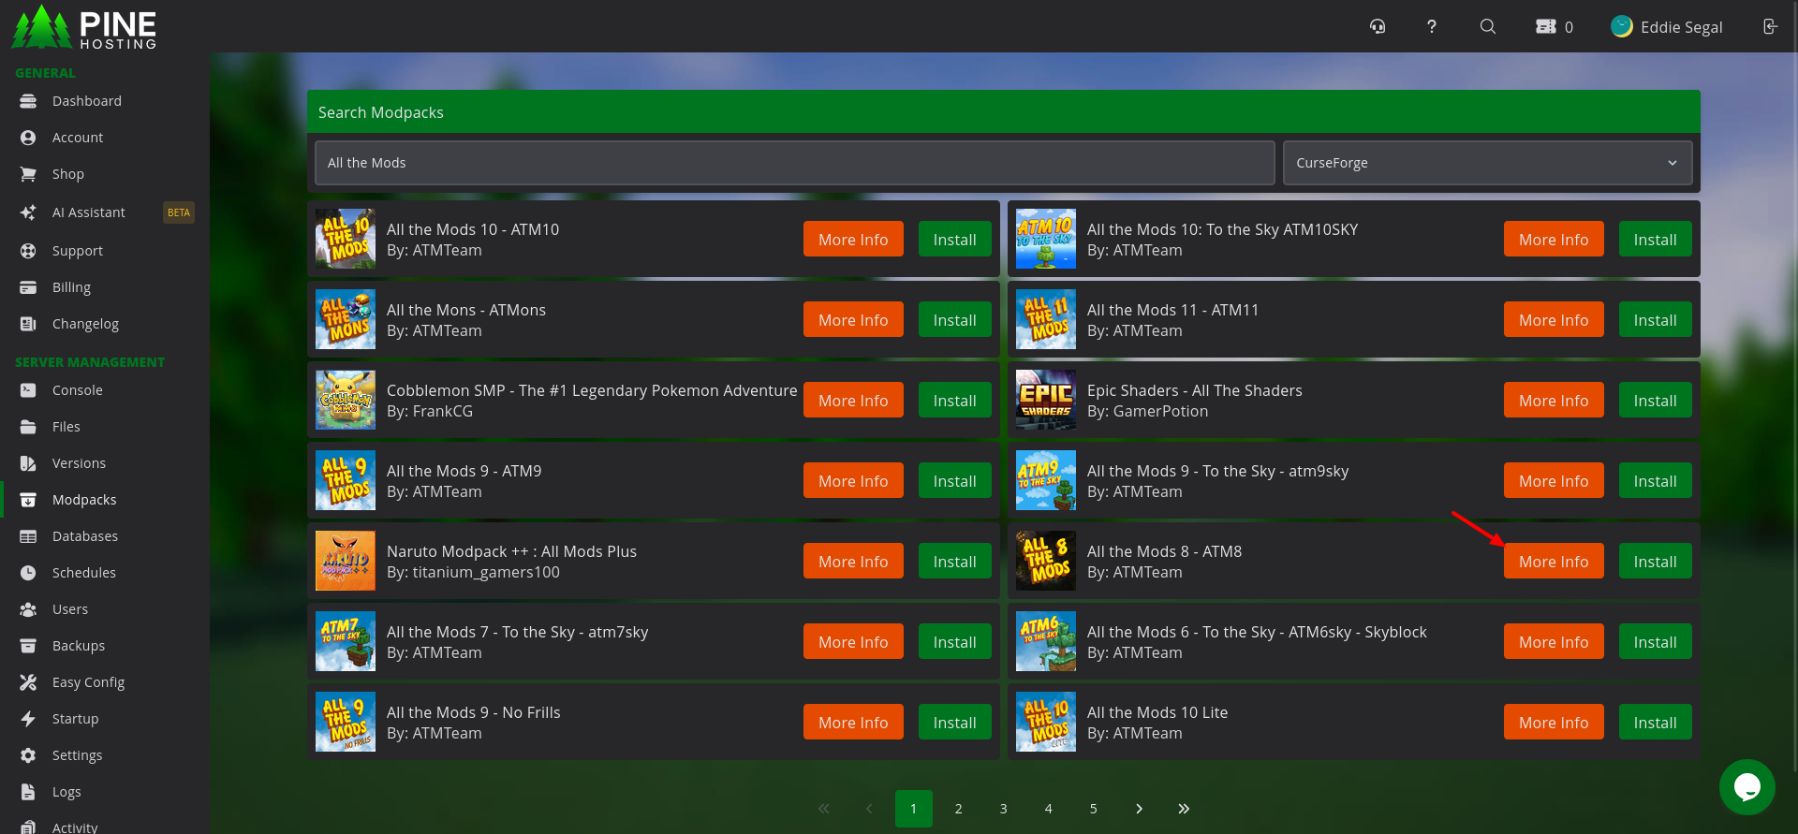This screenshot has width=1798, height=834.
Task: Click the Shop cart icon
Action: click(x=28, y=174)
